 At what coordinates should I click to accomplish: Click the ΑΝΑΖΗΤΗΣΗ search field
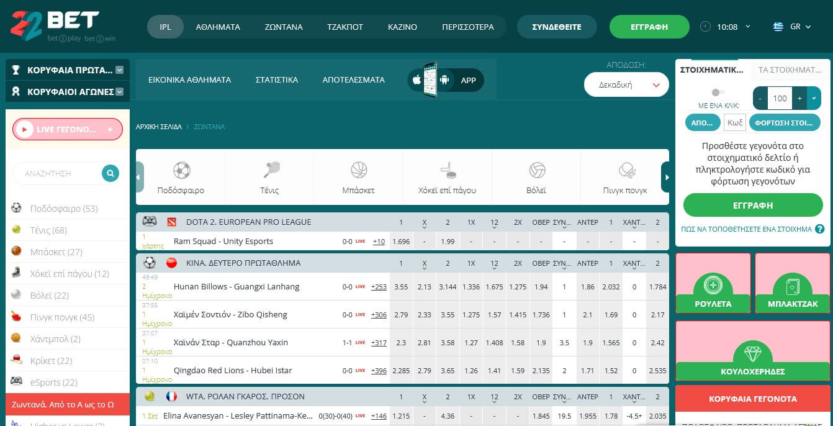(56, 173)
